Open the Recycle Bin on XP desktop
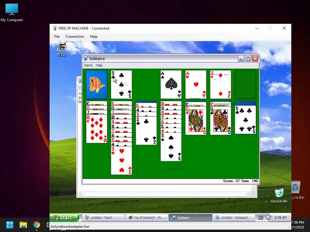Viewport: 310px width, 232px height. (x=279, y=196)
